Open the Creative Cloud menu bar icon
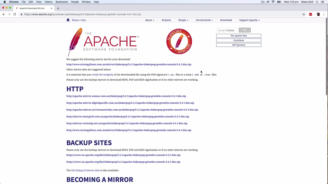This screenshot has height=184, width=328. coord(268,2)
